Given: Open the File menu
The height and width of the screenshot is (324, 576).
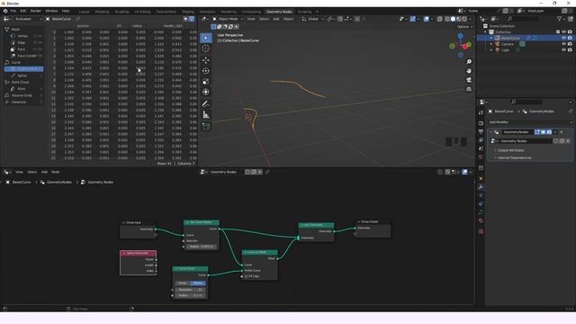Looking at the screenshot, I should pyautogui.click(x=13, y=11).
